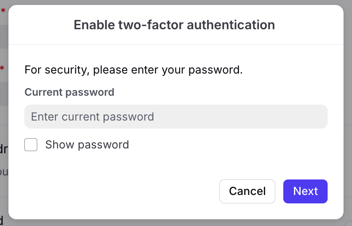Click the placeholder text Enter current password
The image size is (352, 226).
(x=92, y=117)
